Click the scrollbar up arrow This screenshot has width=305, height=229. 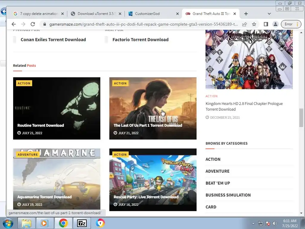tap(301, 33)
